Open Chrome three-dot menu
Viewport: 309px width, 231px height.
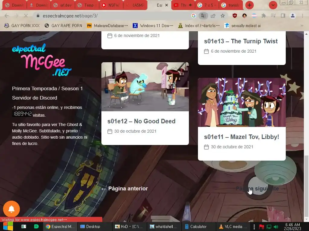tap(302, 16)
